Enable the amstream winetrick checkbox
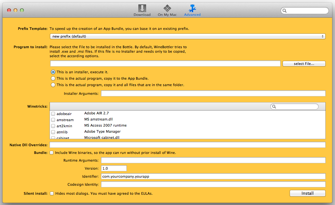Viewport: 335px width, 205px height. [53, 120]
